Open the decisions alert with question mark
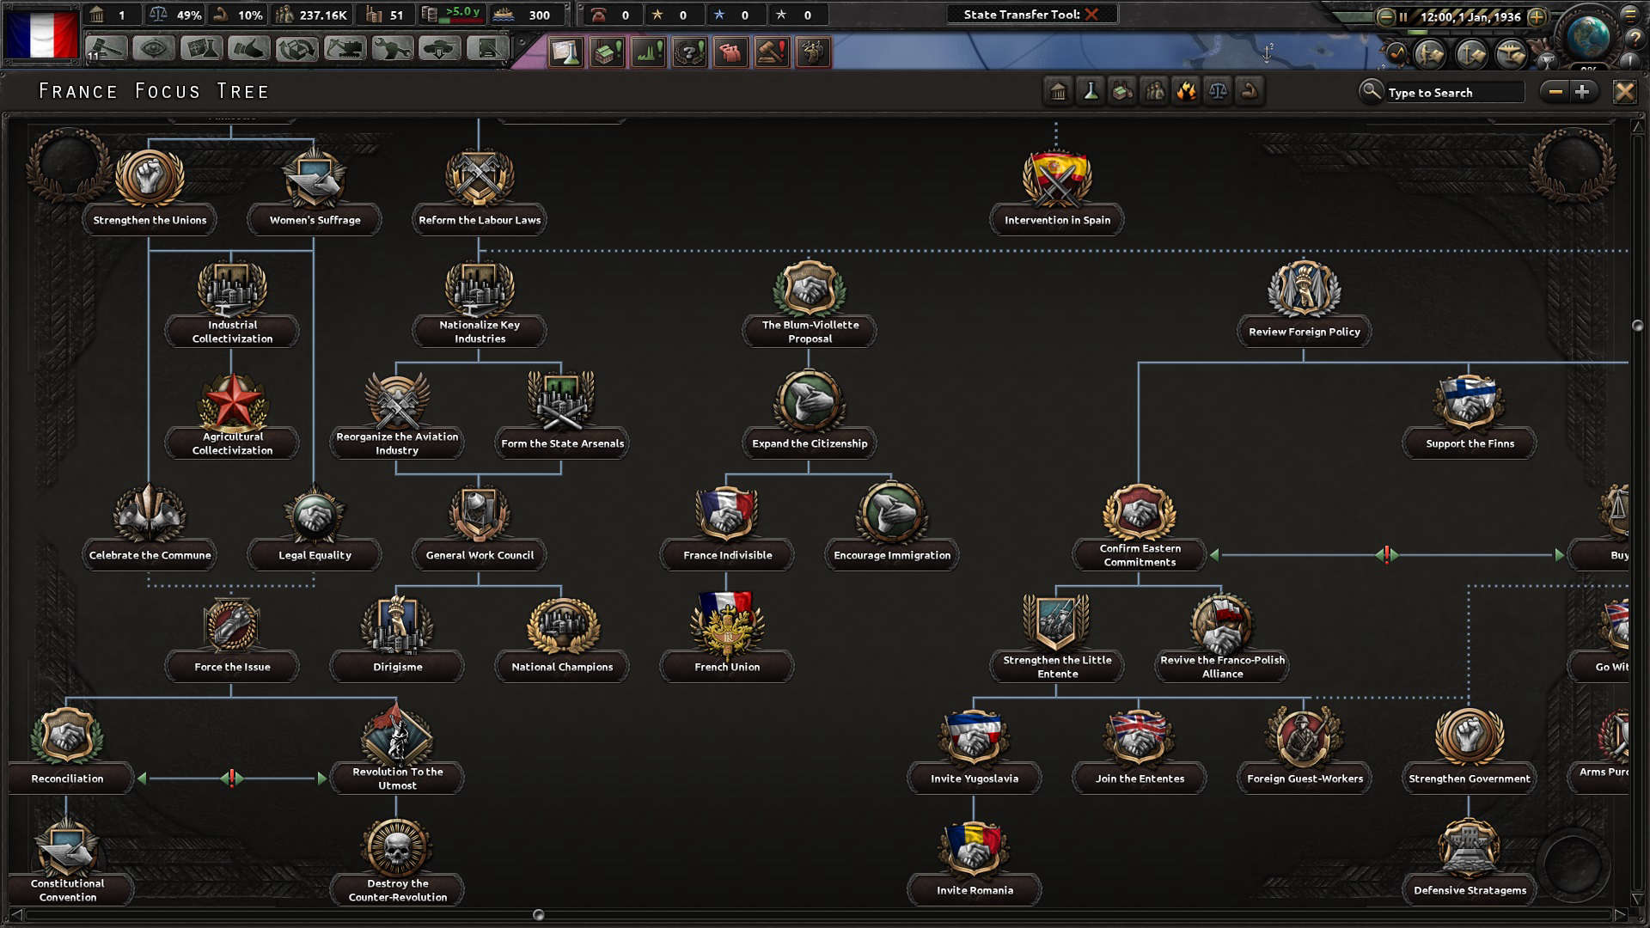The height and width of the screenshot is (928, 1650). pyautogui.click(x=688, y=52)
